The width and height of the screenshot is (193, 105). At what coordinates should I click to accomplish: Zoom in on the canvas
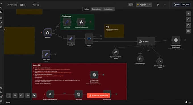pyautogui.click(x=15, y=95)
